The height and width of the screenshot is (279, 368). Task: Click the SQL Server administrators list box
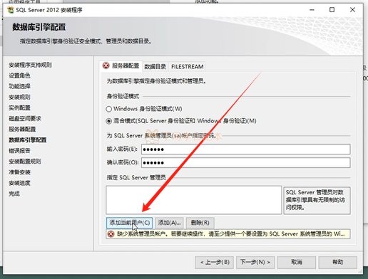pyautogui.click(x=194, y=200)
